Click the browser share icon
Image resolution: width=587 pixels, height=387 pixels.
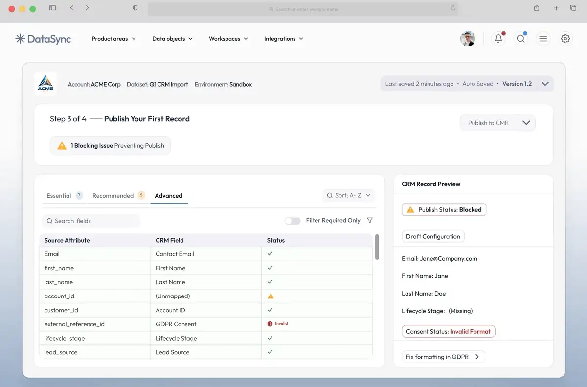coord(537,8)
